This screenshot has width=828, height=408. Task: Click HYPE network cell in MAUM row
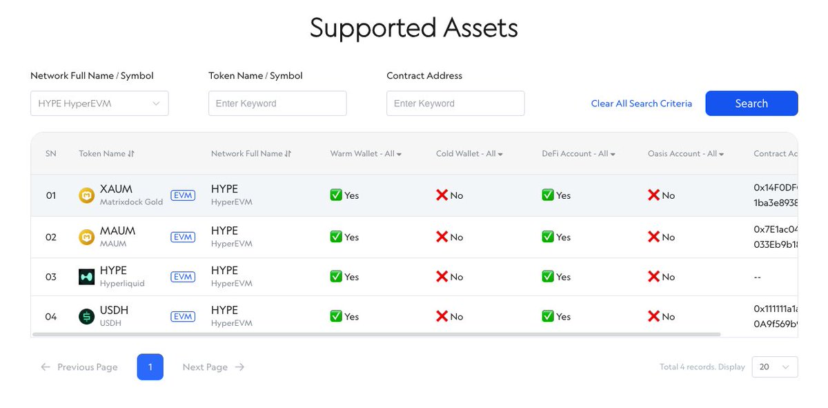pyautogui.click(x=232, y=237)
